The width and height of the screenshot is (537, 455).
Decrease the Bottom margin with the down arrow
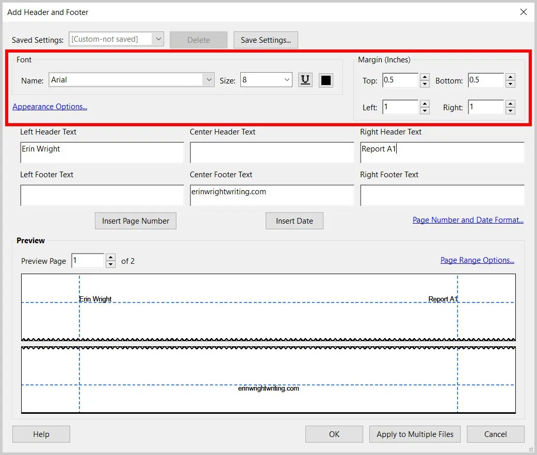point(510,83)
